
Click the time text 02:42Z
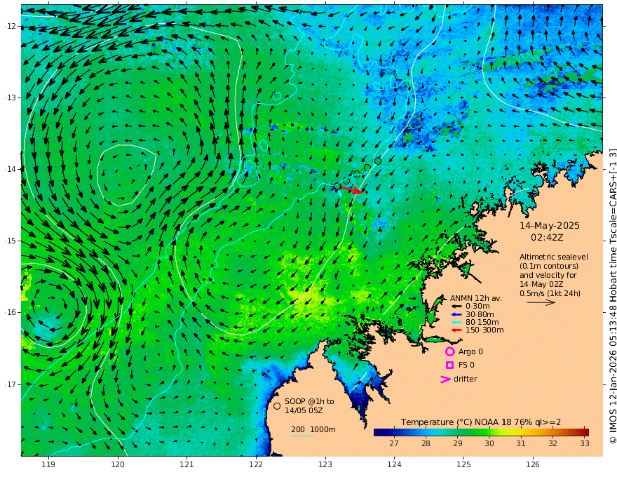point(547,237)
